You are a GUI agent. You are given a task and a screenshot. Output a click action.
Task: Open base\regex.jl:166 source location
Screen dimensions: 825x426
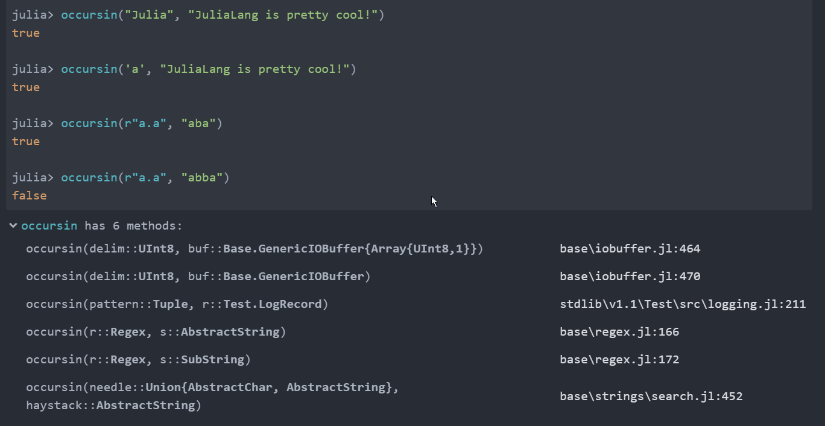click(x=619, y=331)
